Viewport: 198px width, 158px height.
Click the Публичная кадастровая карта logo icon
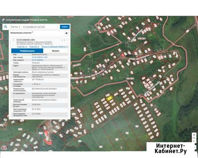click(3, 20)
